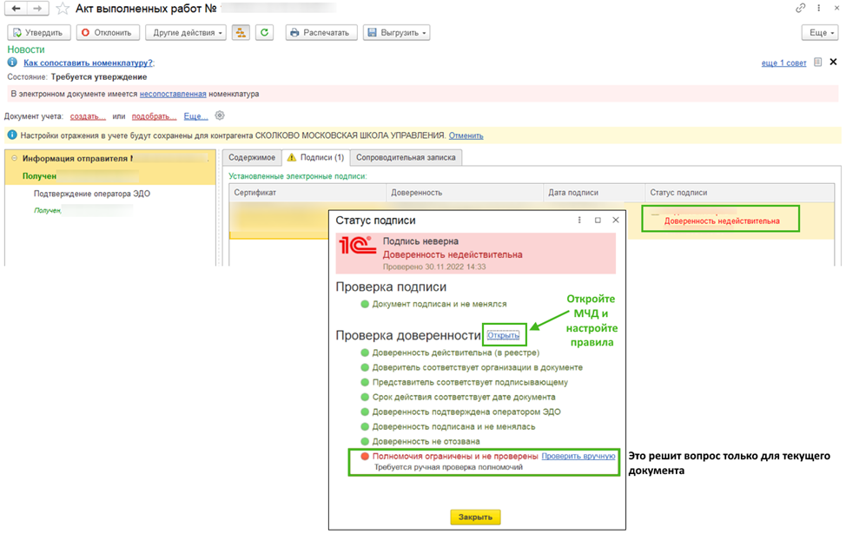Click Дата подписи column header
846x534 pixels.
coord(594,193)
